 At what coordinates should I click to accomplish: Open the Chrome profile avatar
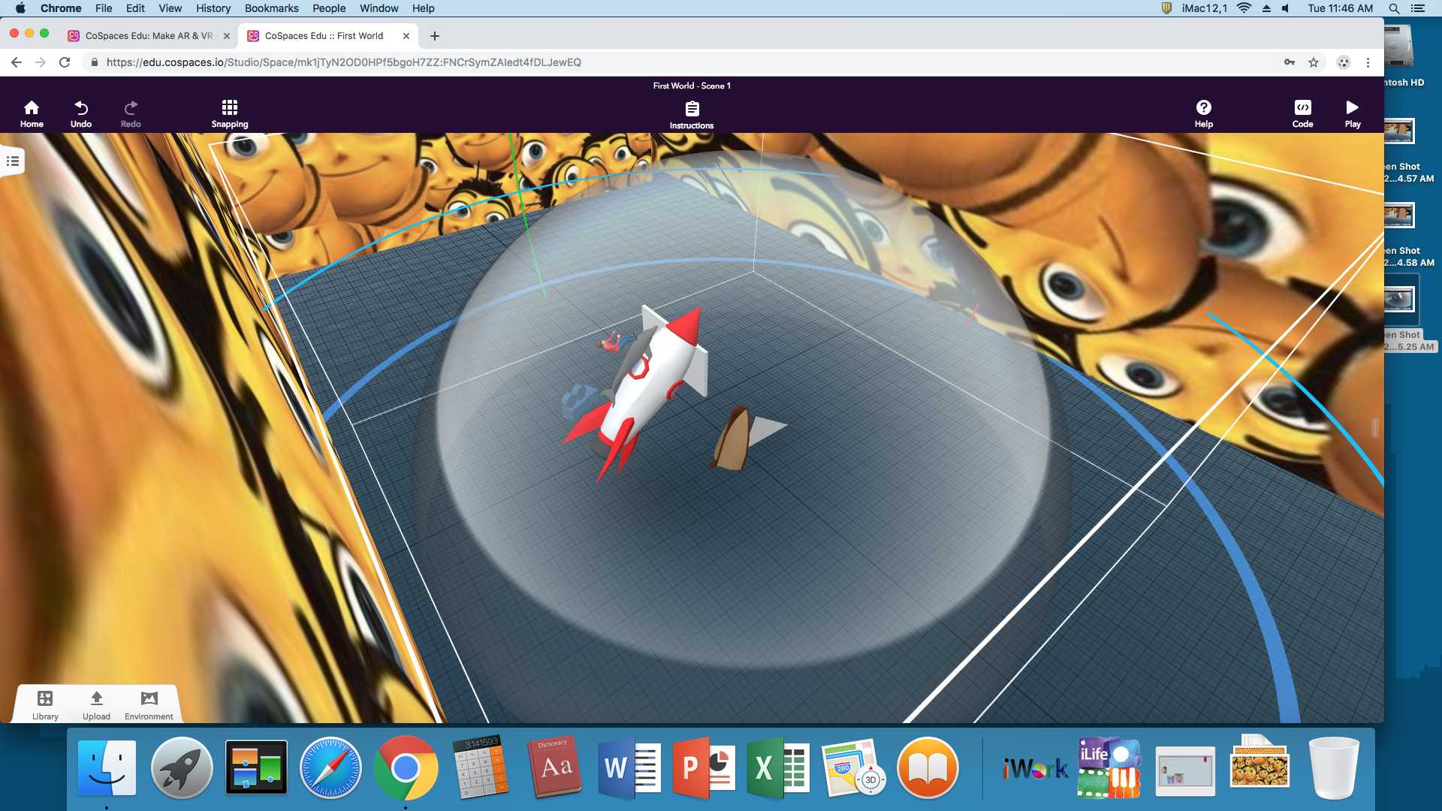click(1344, 62)
